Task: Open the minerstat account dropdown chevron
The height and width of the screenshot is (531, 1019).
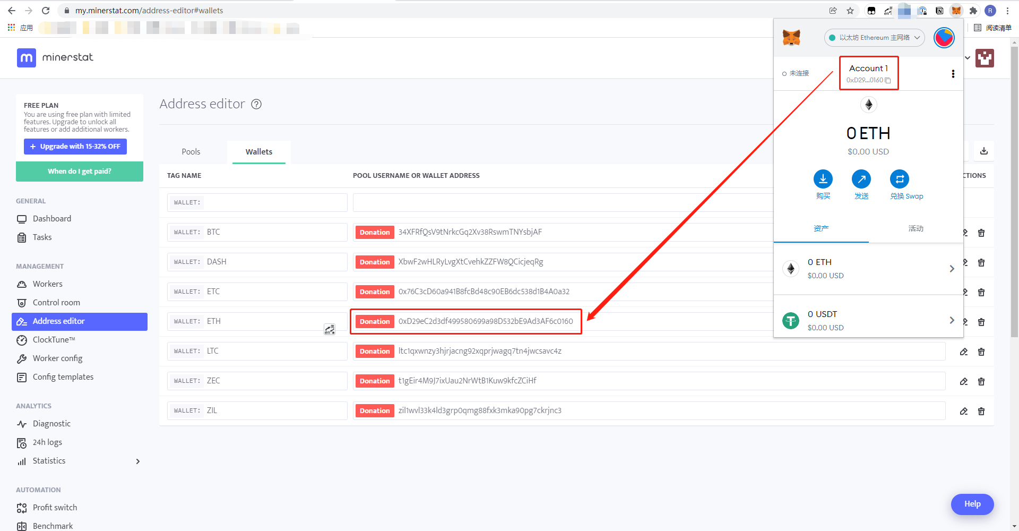Action: [x=968, y=58]
